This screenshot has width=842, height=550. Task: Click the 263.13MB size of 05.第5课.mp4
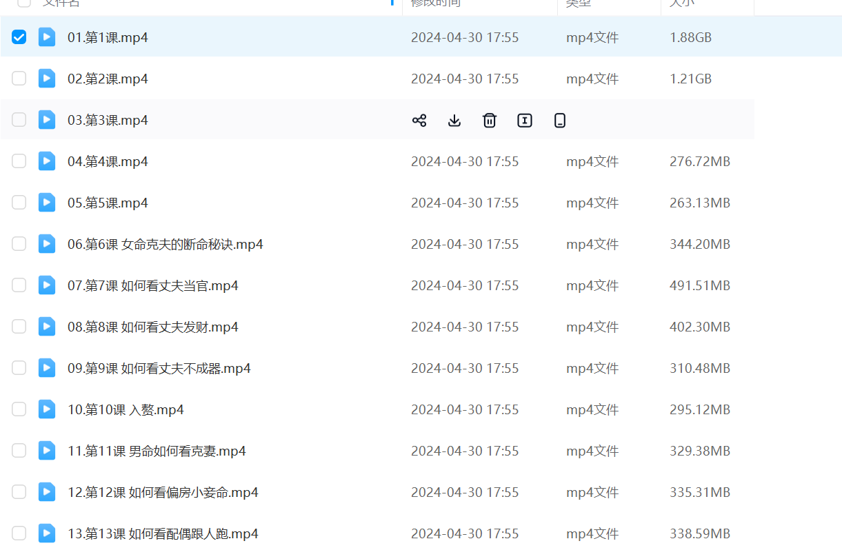[x=699, y=203]
